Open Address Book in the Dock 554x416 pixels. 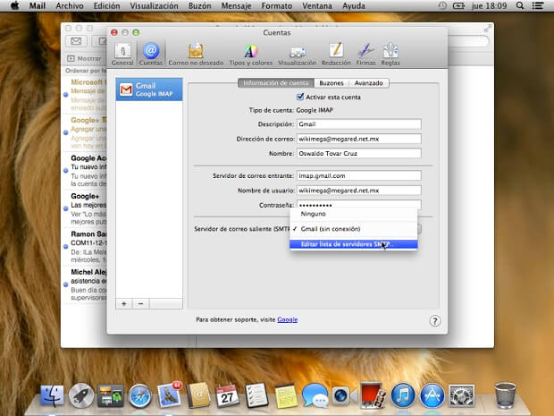coord(198,395)
